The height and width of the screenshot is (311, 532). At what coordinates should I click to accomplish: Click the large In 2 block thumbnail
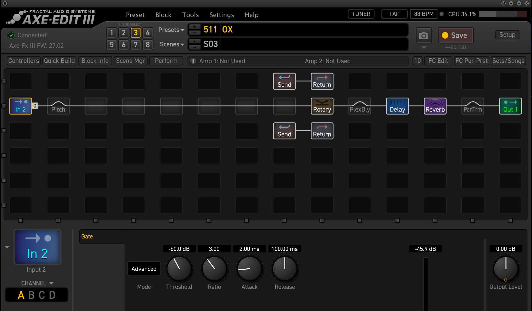point(37,247)
